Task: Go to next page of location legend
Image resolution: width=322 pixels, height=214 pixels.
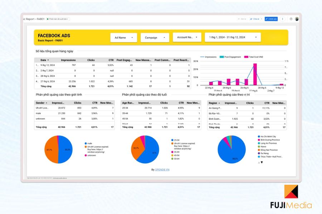Action: pyautogui.click(x=262, y=162)
